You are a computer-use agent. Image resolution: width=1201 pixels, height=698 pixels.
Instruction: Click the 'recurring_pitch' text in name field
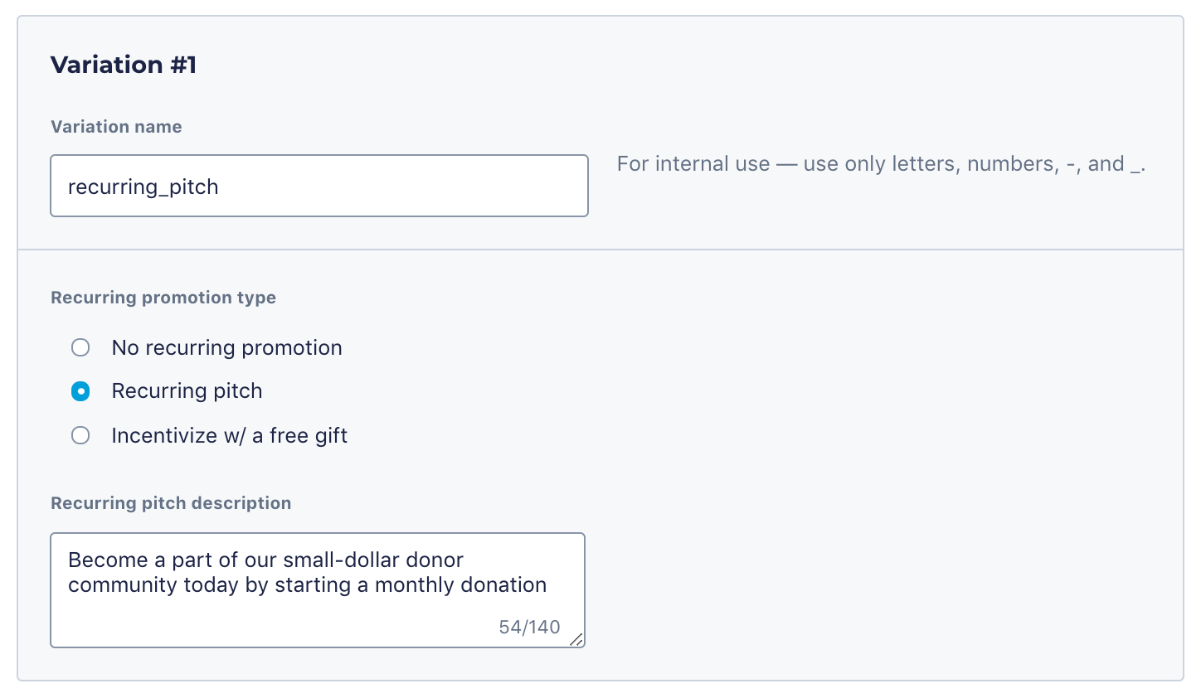coord(143,187)
